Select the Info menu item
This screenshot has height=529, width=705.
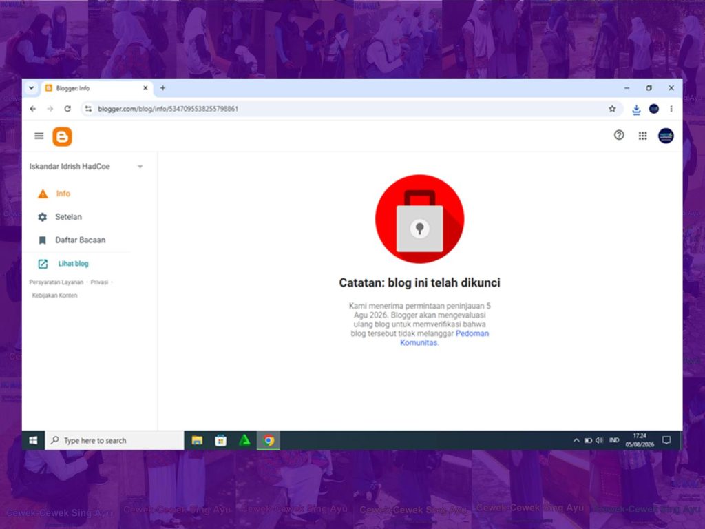coord(63,194)
